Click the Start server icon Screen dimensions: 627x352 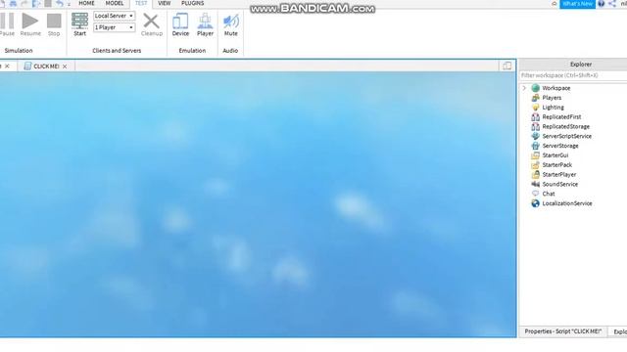pos(79,21)
